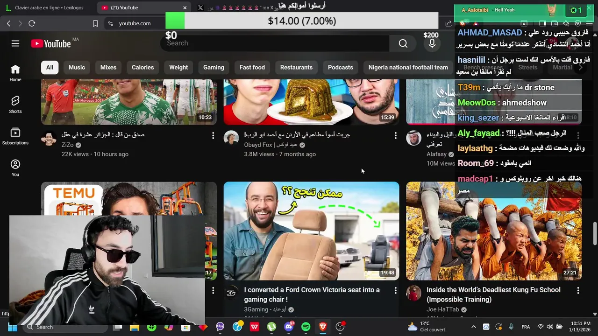Open the FRA keyboard language switcher
Screen dimensions: 598x336
coord(526,327)
